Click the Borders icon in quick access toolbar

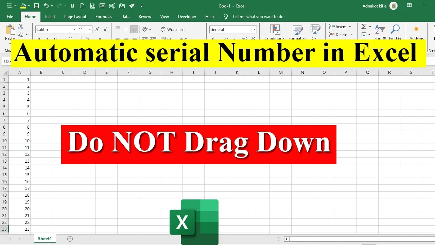click(10, 6)
